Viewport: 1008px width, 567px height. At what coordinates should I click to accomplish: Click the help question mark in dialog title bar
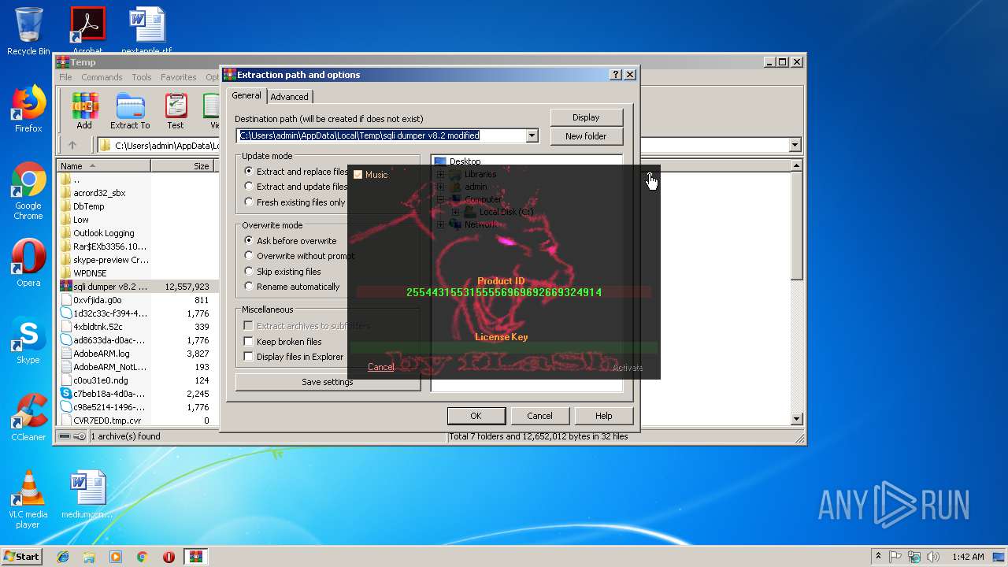coord(616,75)
